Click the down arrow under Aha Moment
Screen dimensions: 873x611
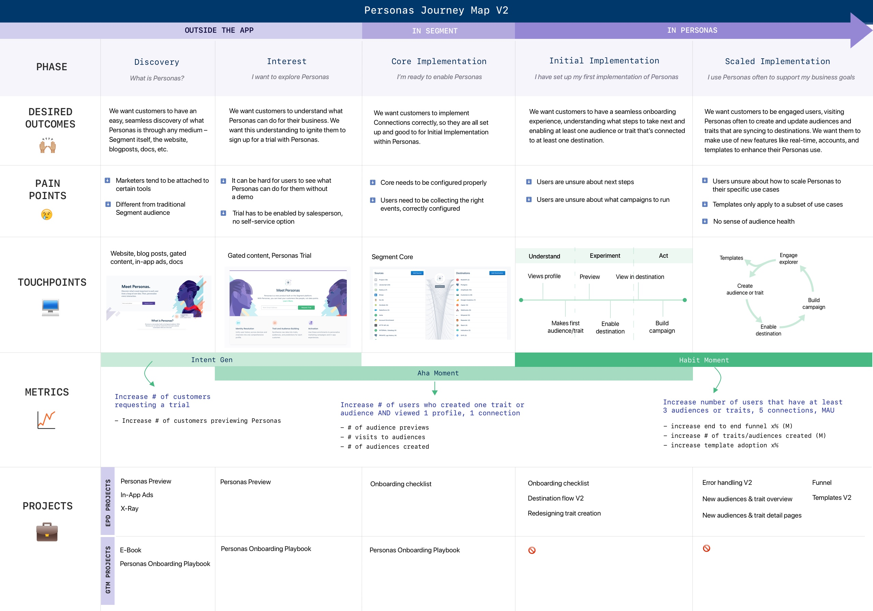click(434, 388)
